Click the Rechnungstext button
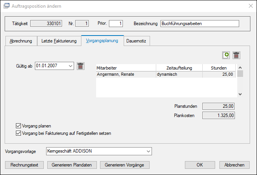The width and height of the screenshot is (257, 175). [24, 165]
